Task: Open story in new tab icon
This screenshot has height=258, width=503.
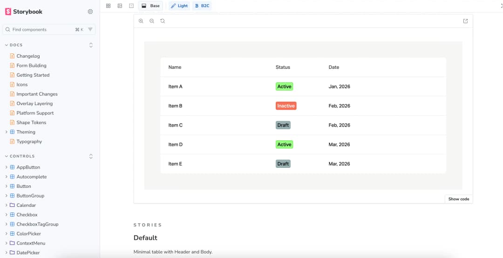Action: point(465,21)
